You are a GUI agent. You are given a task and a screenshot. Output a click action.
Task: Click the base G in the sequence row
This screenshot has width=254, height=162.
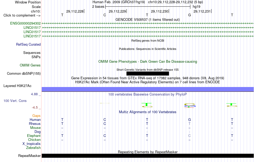(x=190, y=15)
